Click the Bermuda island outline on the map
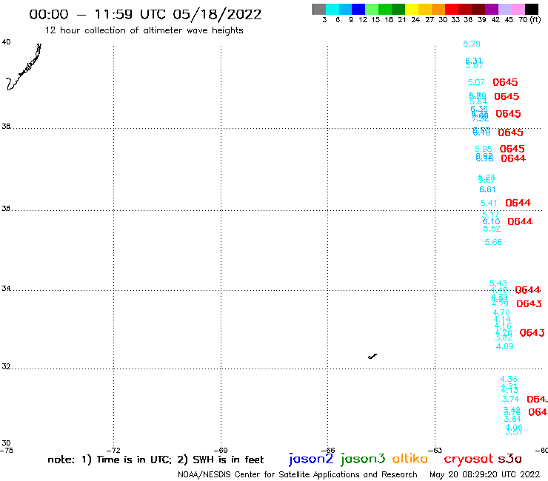This screenshot has width=548, height=481. coord(372,356)
